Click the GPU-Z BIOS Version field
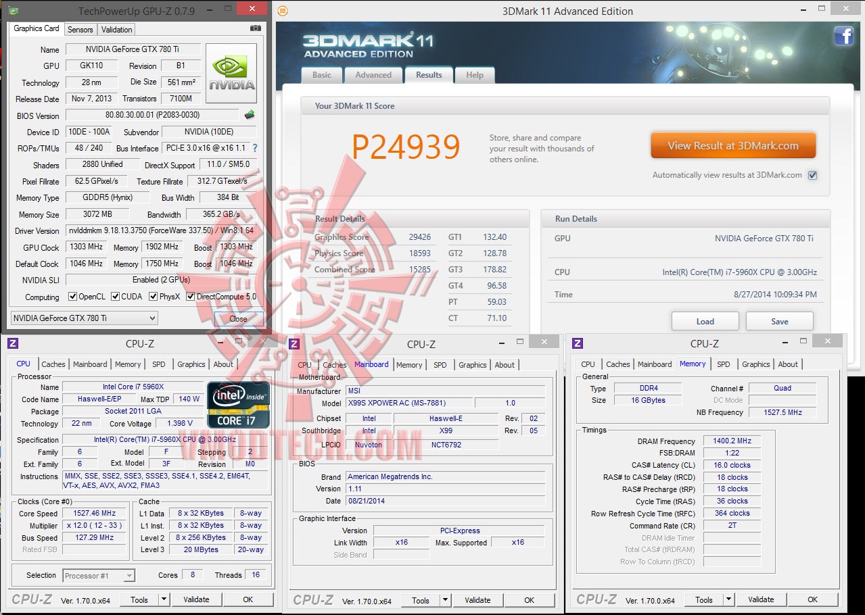This screenshot has height=615, width=865. coord(152,115)
